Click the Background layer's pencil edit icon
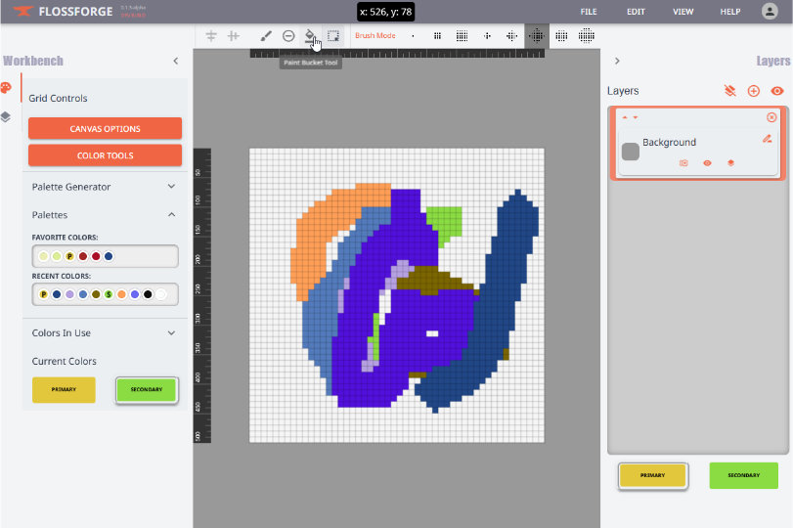This screenshot has width=793, height=528. point(767,139)
